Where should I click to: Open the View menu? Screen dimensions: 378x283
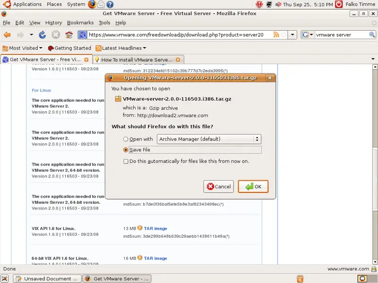point(34,23)
